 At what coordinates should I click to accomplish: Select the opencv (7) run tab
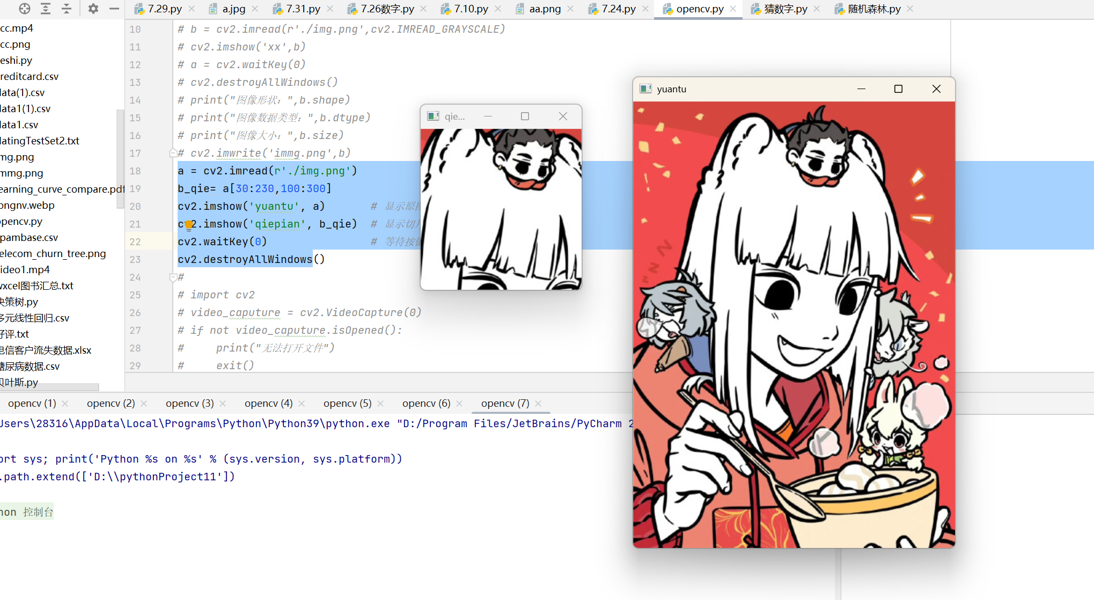(x=505, y=403)
